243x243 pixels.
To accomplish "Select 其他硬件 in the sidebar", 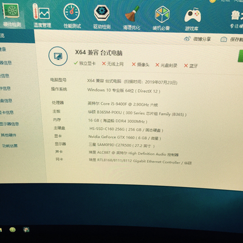I will click(x=9, y=135).
